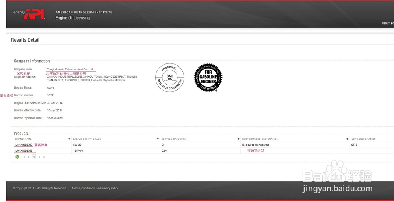Click the license number value 3027

click(50, 95)
